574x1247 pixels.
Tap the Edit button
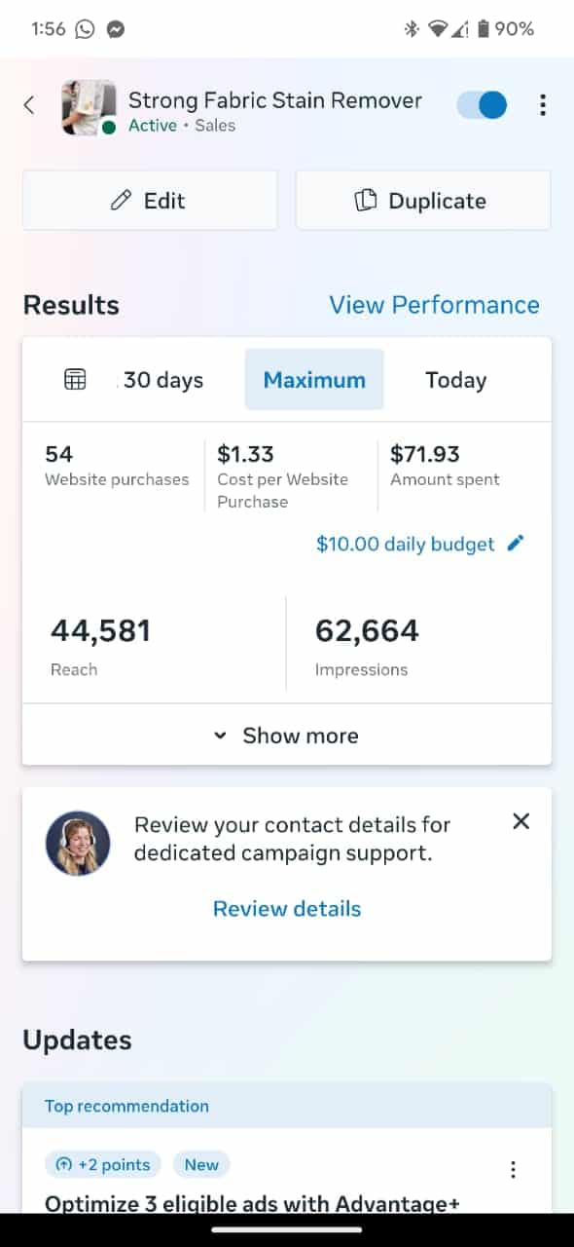(150, 201)
